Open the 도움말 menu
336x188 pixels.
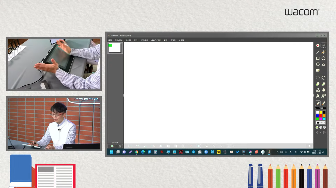coord(181,40)
